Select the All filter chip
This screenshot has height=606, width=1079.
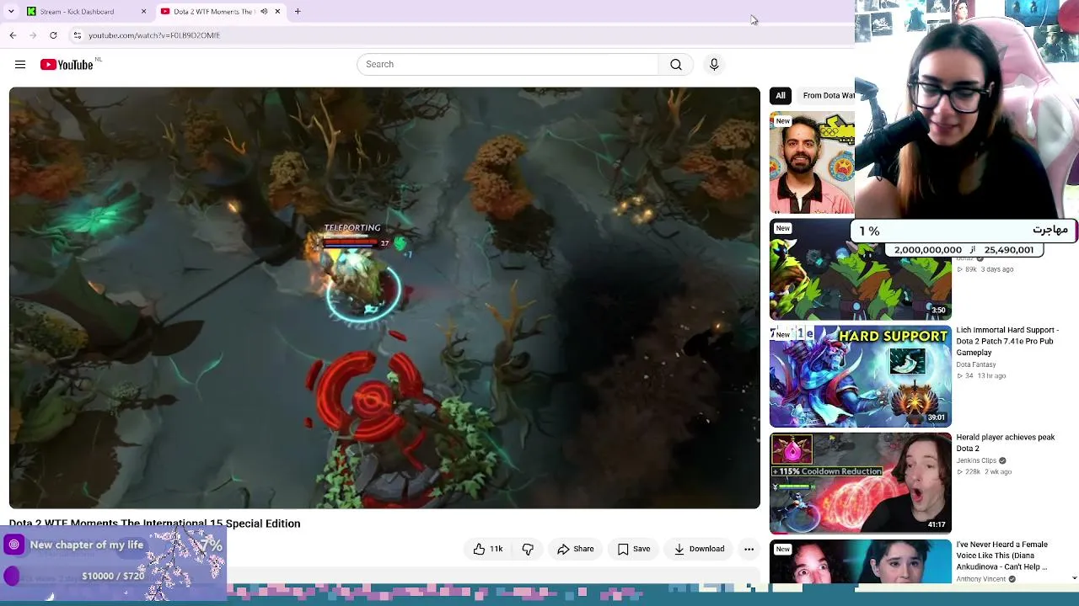click(x=781, y=96)
